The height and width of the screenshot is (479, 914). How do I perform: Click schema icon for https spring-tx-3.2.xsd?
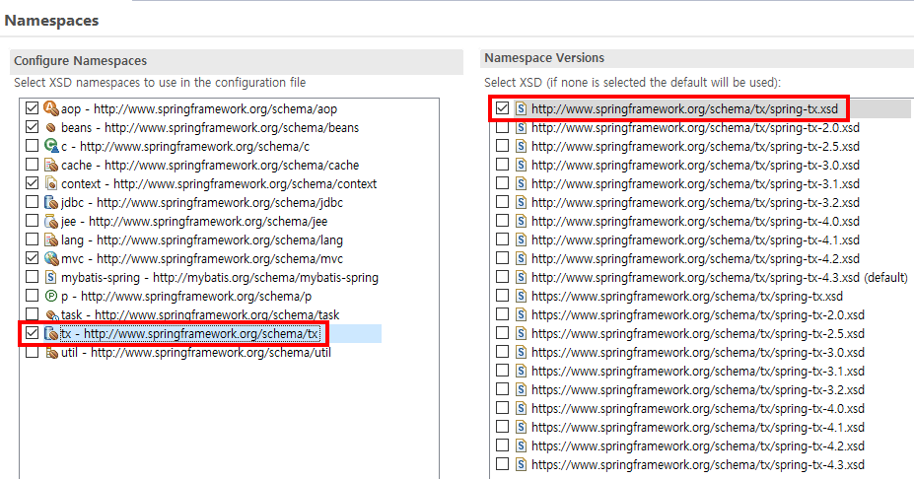(522, 390)
